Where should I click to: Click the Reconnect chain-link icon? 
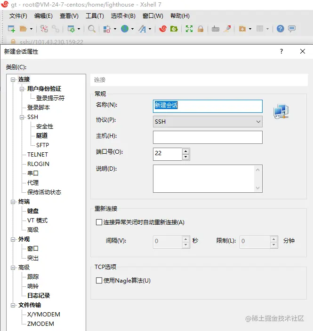pyautogui.click(x=56, y=29)
